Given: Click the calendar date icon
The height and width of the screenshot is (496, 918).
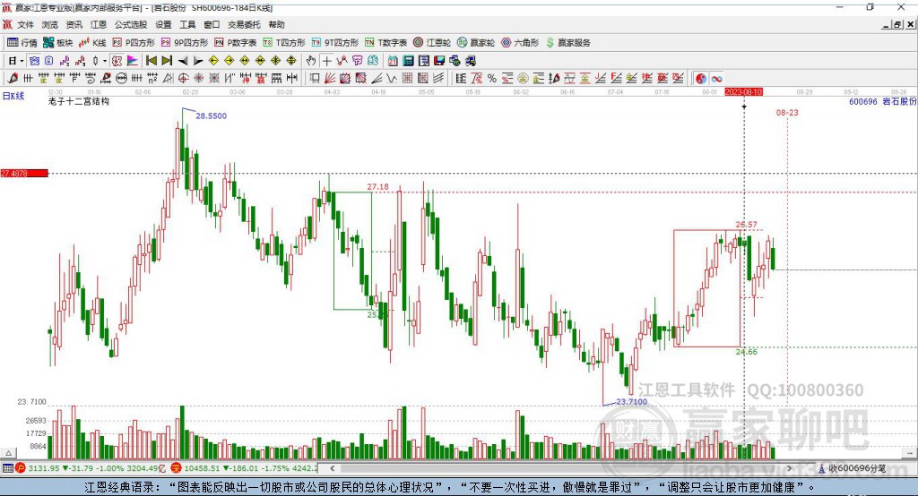Looking at the screenshot, I should 393,61.
